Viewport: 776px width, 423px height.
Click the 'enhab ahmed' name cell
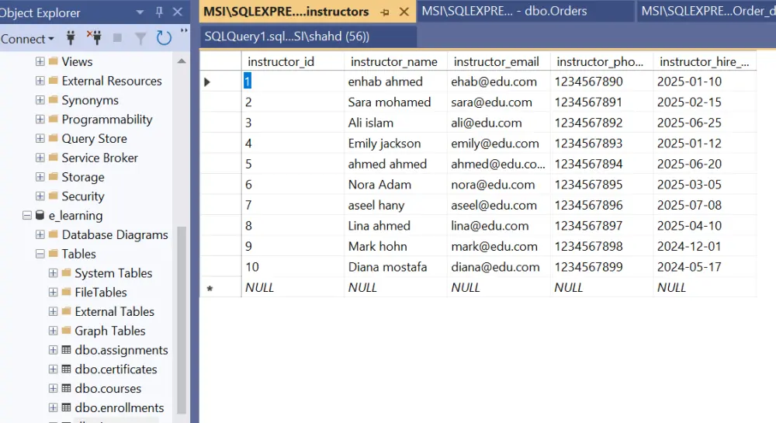pos(396,81)
